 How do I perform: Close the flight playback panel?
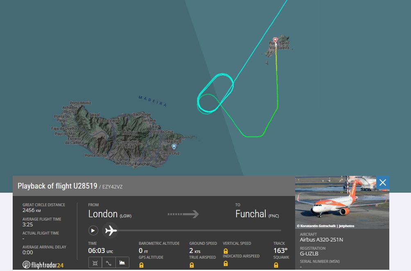tap(383, 182)
